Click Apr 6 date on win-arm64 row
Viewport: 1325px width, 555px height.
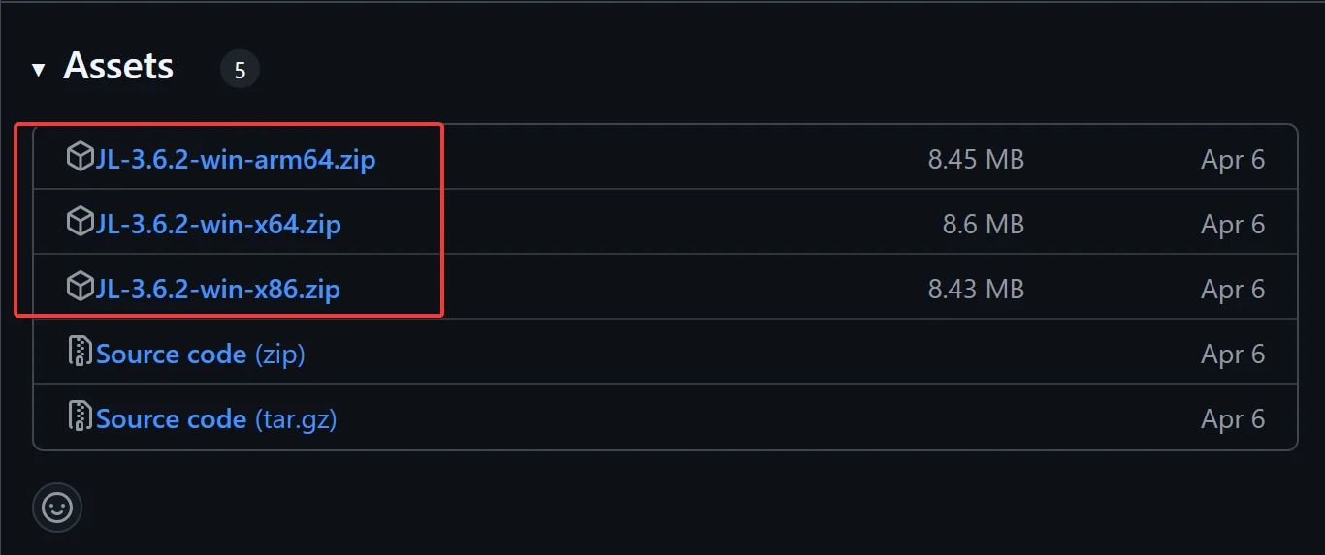tap(1233, 159)
